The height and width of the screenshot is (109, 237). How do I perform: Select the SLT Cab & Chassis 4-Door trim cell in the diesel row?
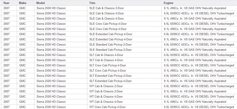click(124, 55)
